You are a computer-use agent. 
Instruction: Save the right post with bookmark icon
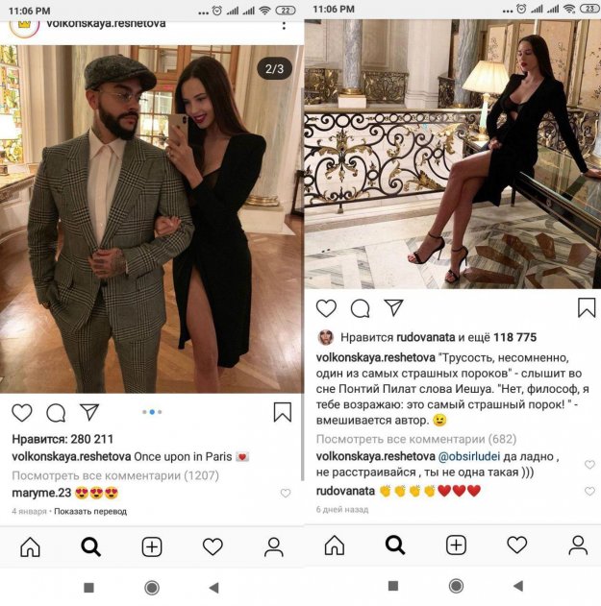pyautogui.click(x=586, y=307)
